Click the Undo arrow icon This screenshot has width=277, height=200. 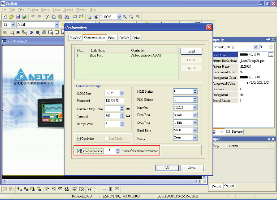pos(33,17)
